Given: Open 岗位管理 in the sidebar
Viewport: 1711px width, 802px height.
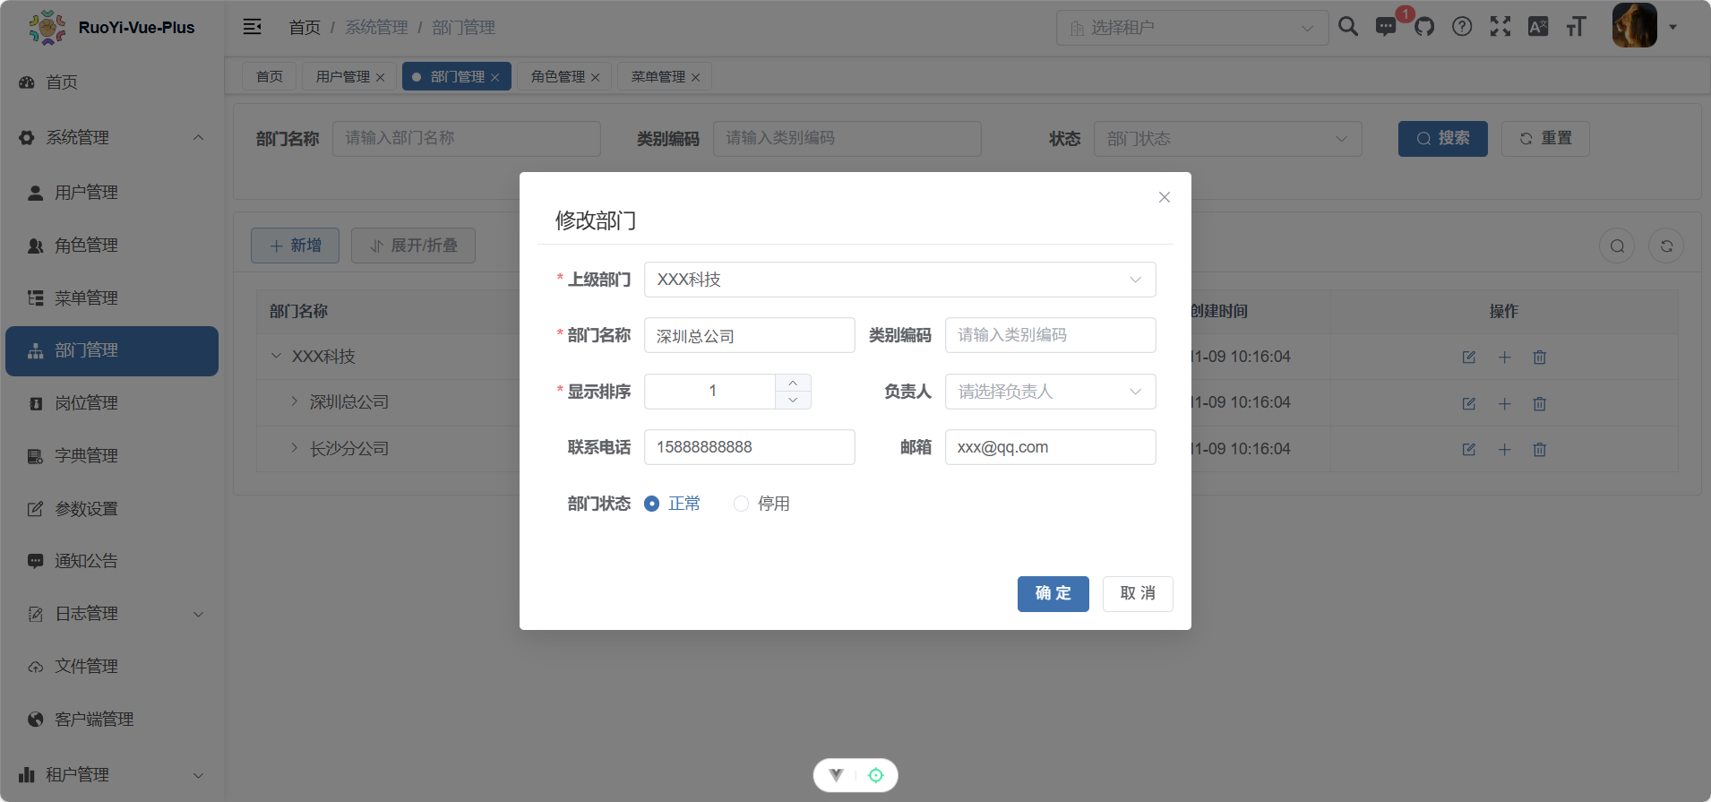Looking at the screenshot, I should click(86, 403).
